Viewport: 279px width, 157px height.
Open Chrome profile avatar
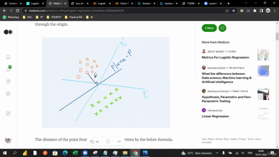point(268,11)
